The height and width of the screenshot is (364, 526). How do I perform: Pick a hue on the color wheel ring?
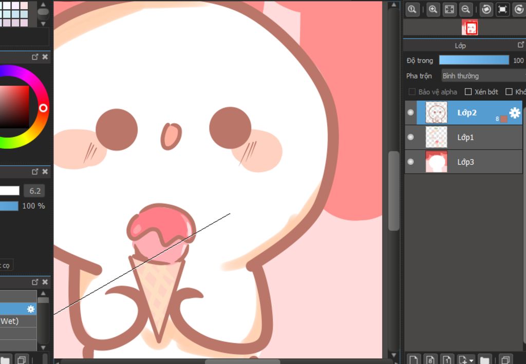(x=43, y=108)
